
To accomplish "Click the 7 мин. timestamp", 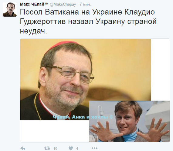I will pos(85,4).
